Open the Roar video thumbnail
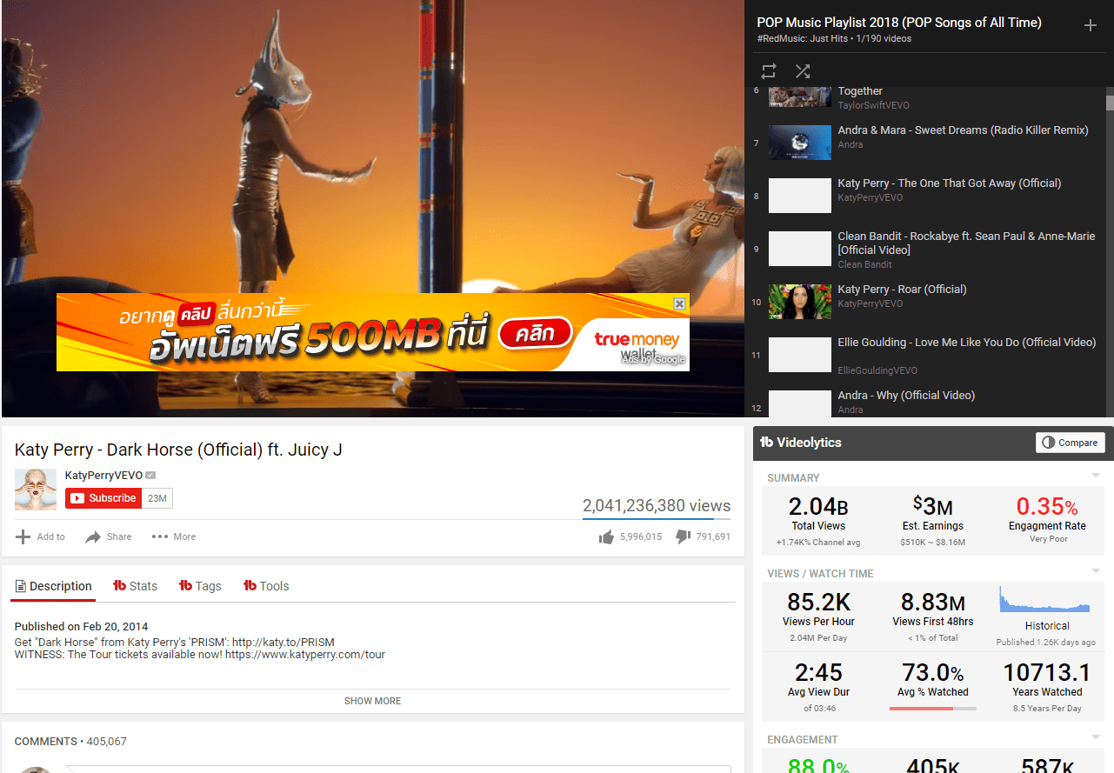1114x773 pixels. tap(800, 302)
